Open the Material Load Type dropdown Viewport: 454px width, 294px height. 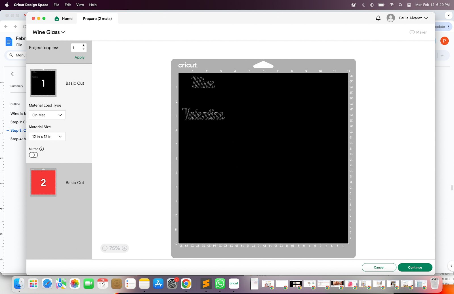(x=47, y=115)
